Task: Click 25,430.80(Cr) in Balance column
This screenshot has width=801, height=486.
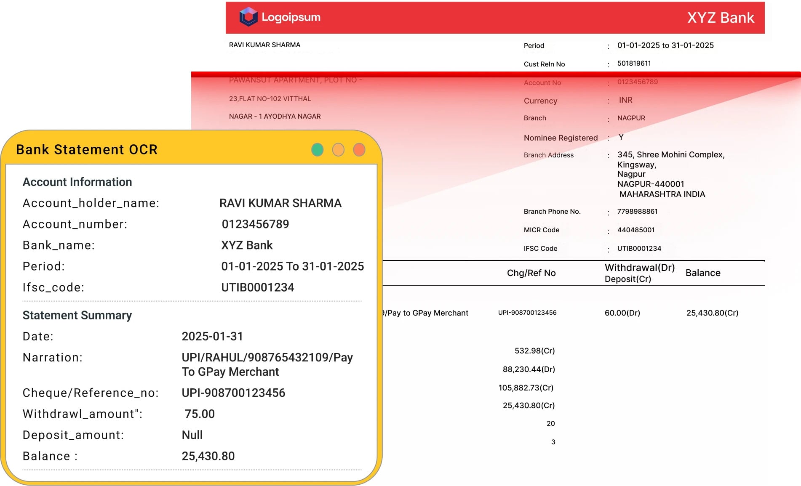Action: 712,313
